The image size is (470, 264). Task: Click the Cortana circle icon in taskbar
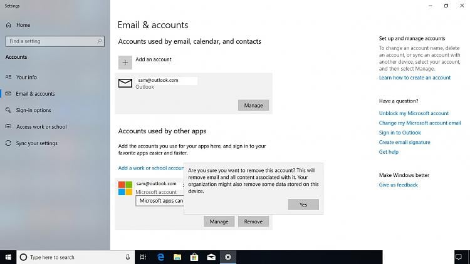[x=23, y=257]
